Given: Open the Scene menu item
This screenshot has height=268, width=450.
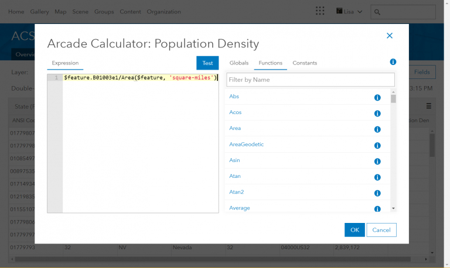Looking at the screenshot, I should click(80, 12).
